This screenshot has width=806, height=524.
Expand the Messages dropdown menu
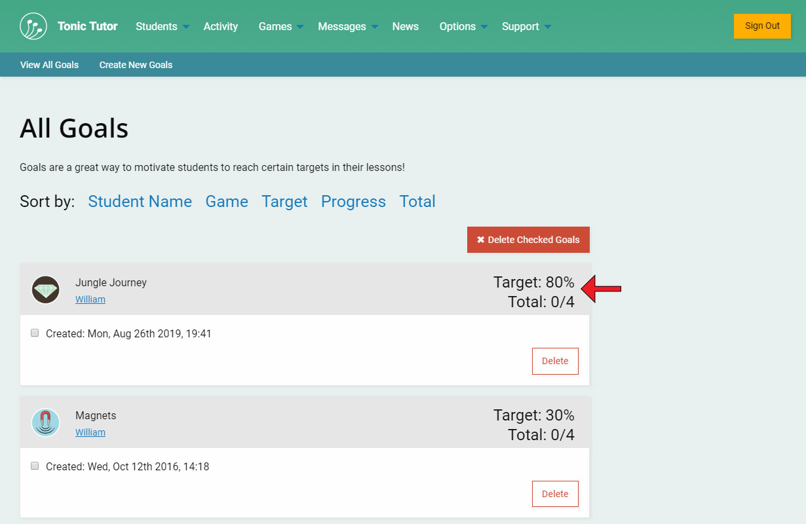[x=347, y=26]
